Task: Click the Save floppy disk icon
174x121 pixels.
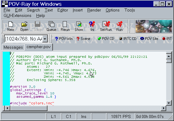Action: [38, 26]
